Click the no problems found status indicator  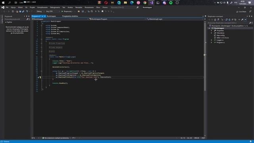point(56,138)
